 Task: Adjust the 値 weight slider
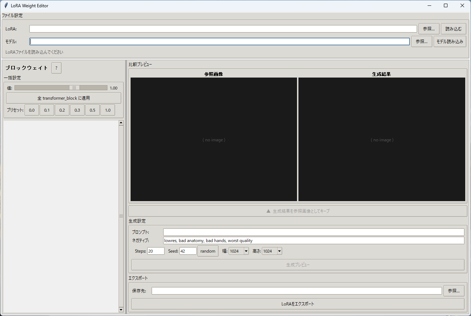tap(74, 88)
